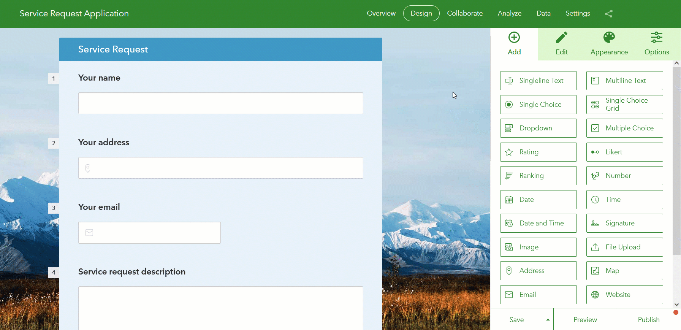Image resolution: width=681 pixels, height=330 pixels.
Task: Open the Appearance tab
Action: coord(609,44)
